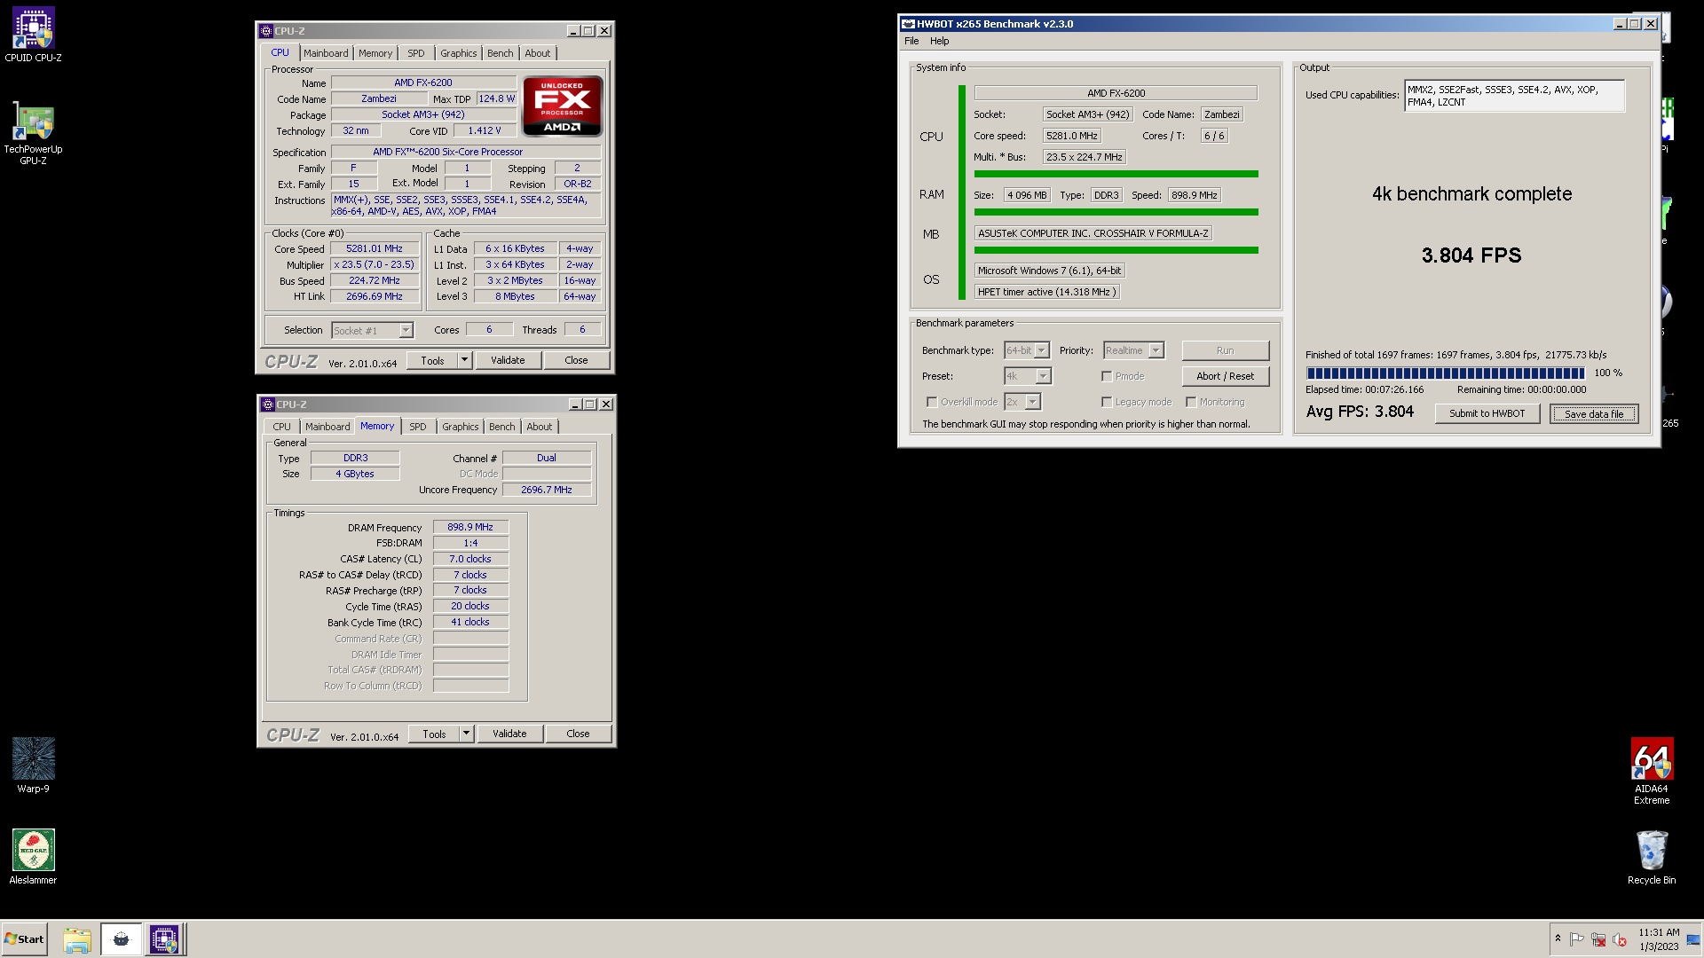The width and height of the screenshot is (1704, 958).
Task: Click HPET timer active field
Action: coord(1046,292)
